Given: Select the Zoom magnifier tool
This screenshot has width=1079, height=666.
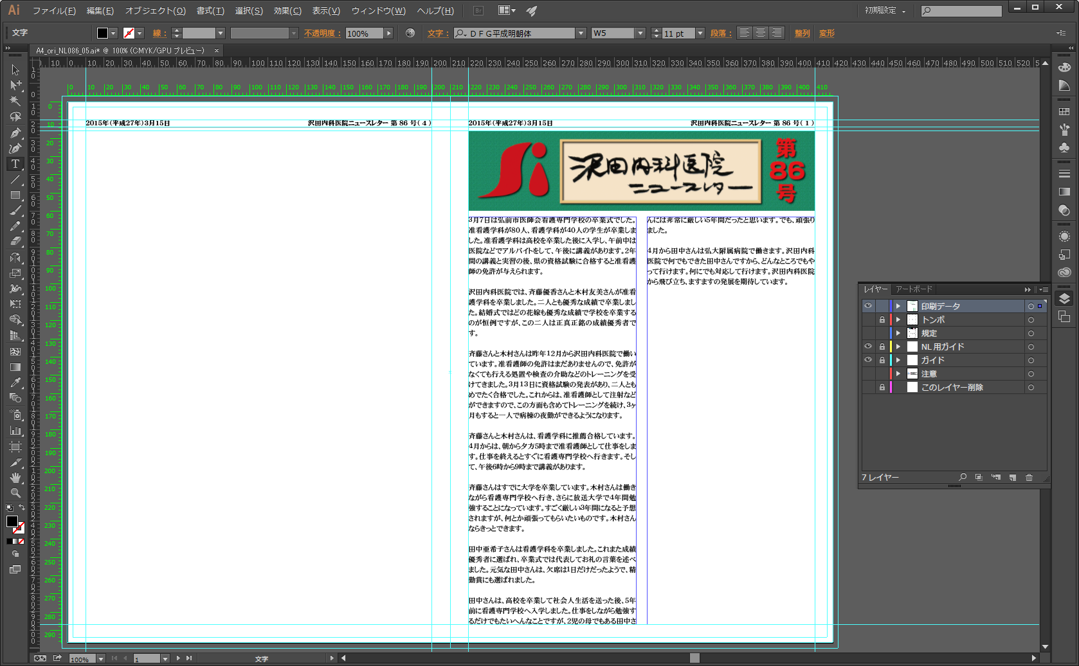Looking at the screenshot, I should (x=15, y=492).
